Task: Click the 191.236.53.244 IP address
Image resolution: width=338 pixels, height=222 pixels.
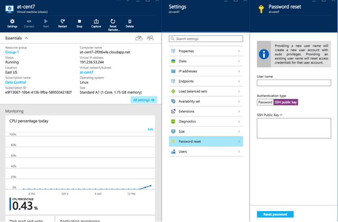Action: [x=92, y=62]
